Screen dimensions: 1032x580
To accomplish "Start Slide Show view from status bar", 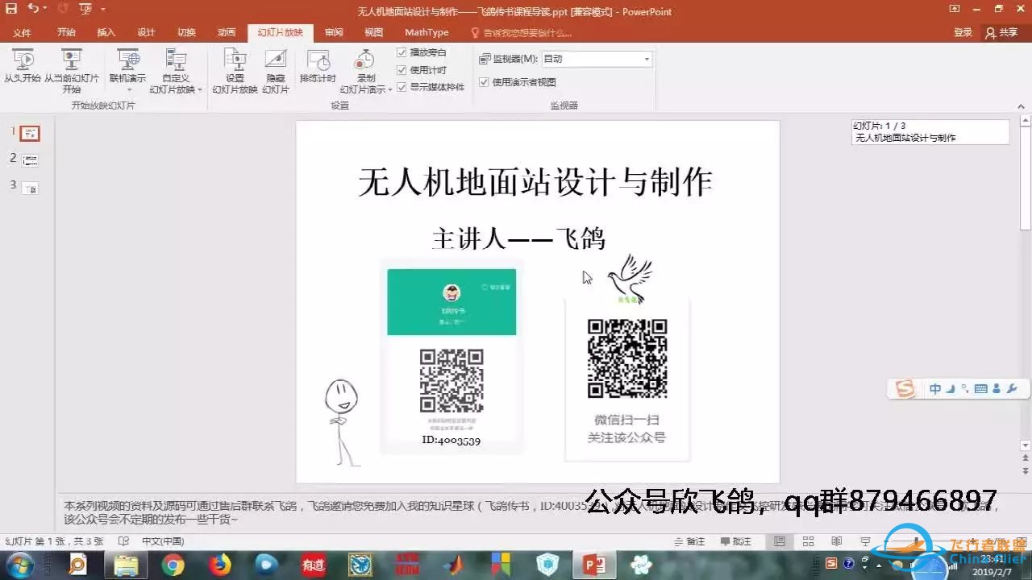I will coord(865,541).
